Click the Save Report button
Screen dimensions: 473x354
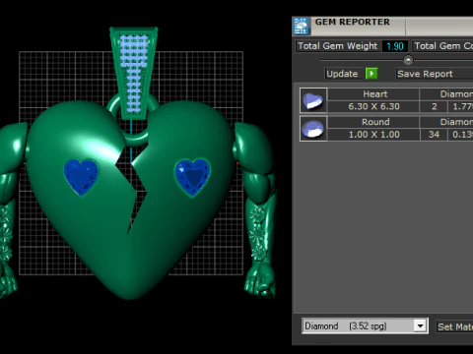coord(435,74)
